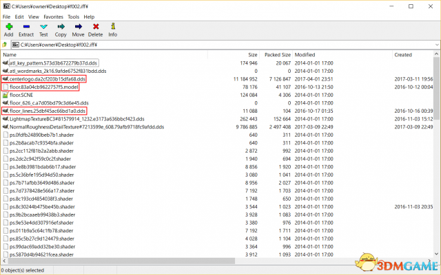Select floor.83a04cb9622757f5.model file
This screenshot has height=275, width=441.
pyautogui.click(x=44, y=87)
